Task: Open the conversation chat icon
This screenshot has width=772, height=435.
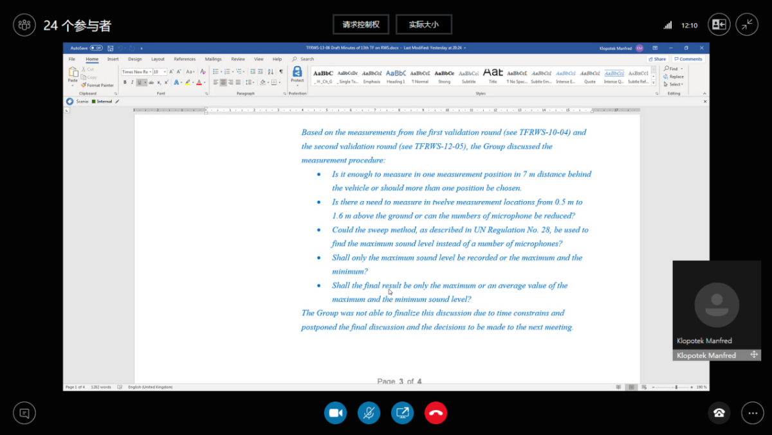Action: [24, 413]
